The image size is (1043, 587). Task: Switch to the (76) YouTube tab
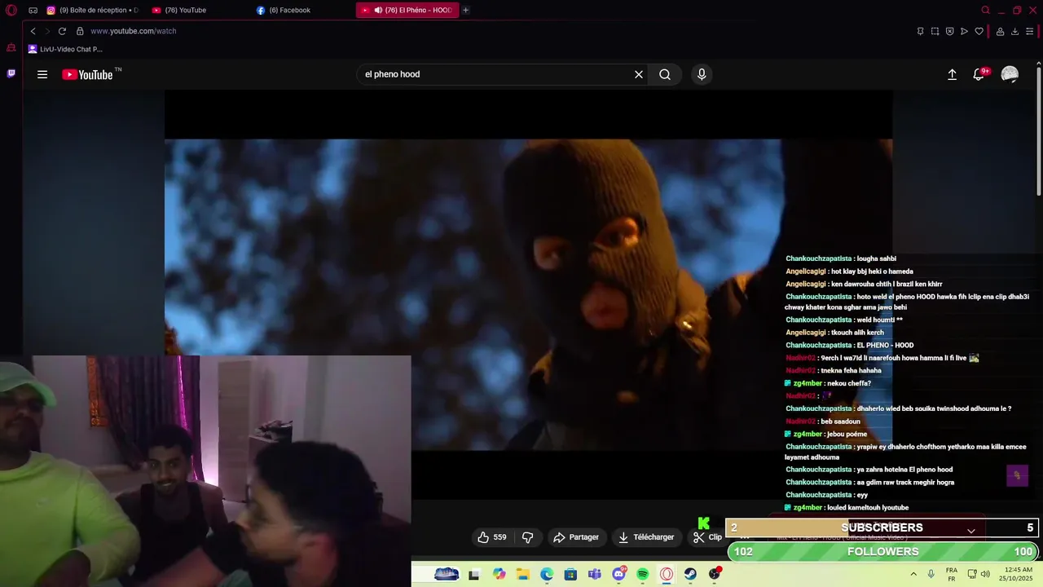(198, 11)
